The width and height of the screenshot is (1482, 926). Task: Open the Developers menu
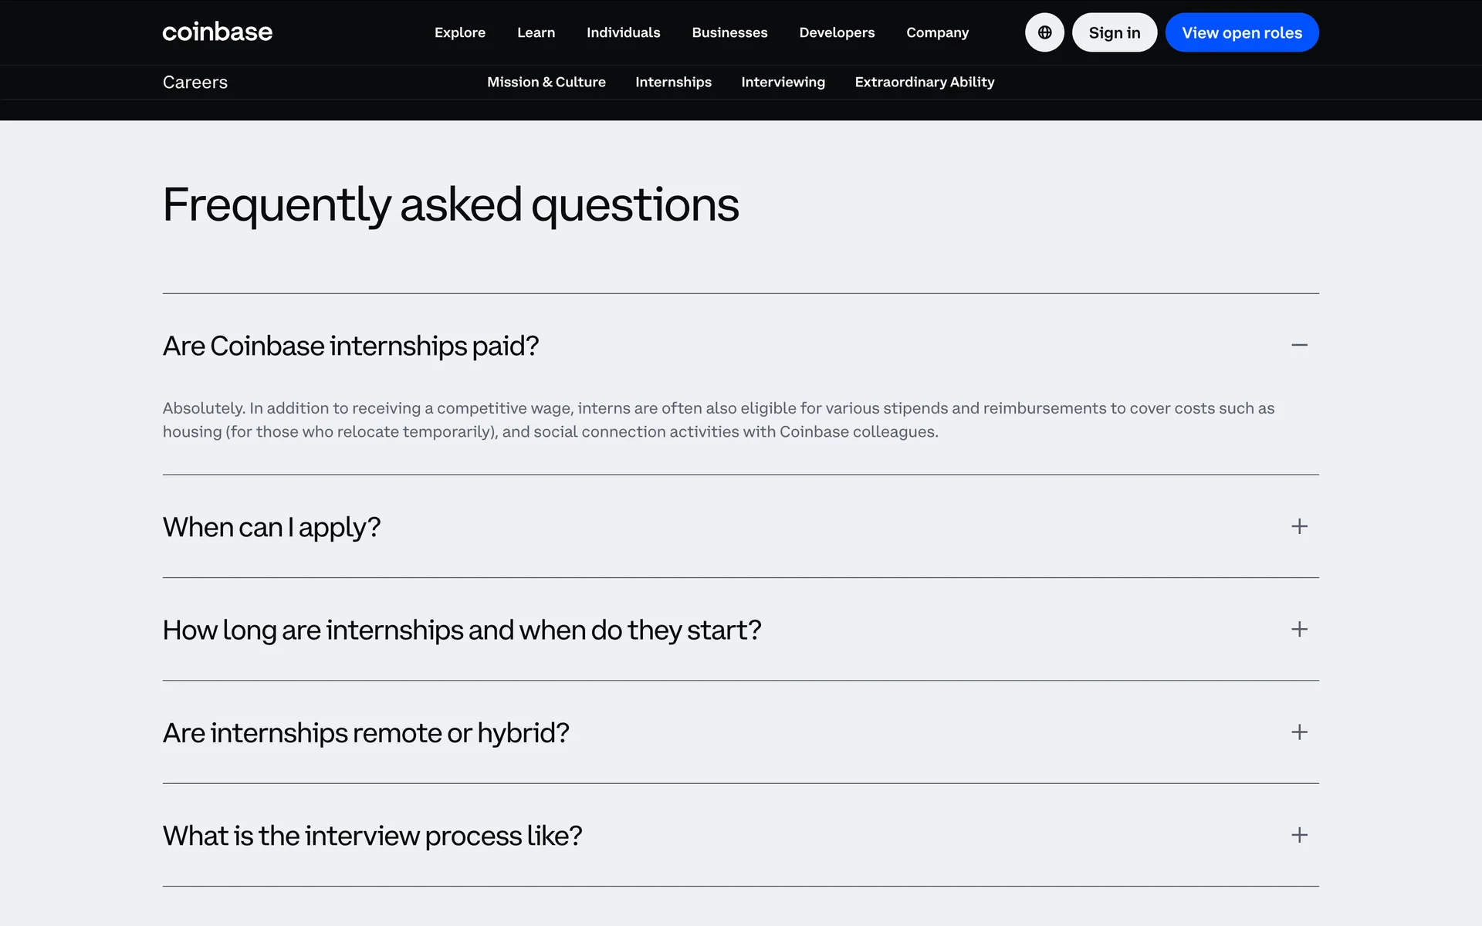click(837, 32)
